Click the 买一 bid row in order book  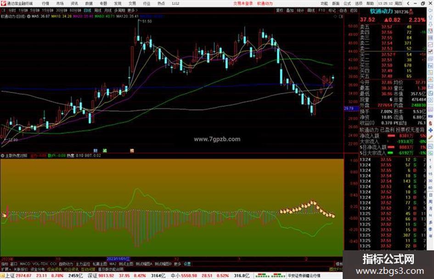click(392, 55)
